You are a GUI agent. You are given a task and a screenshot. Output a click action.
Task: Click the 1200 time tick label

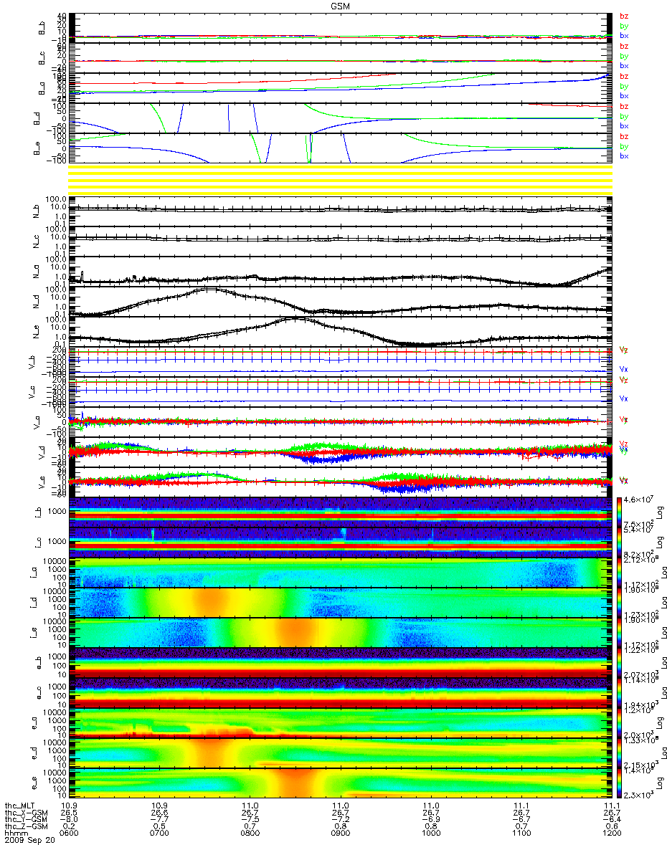pyautogui.click(x=610, y=834)
